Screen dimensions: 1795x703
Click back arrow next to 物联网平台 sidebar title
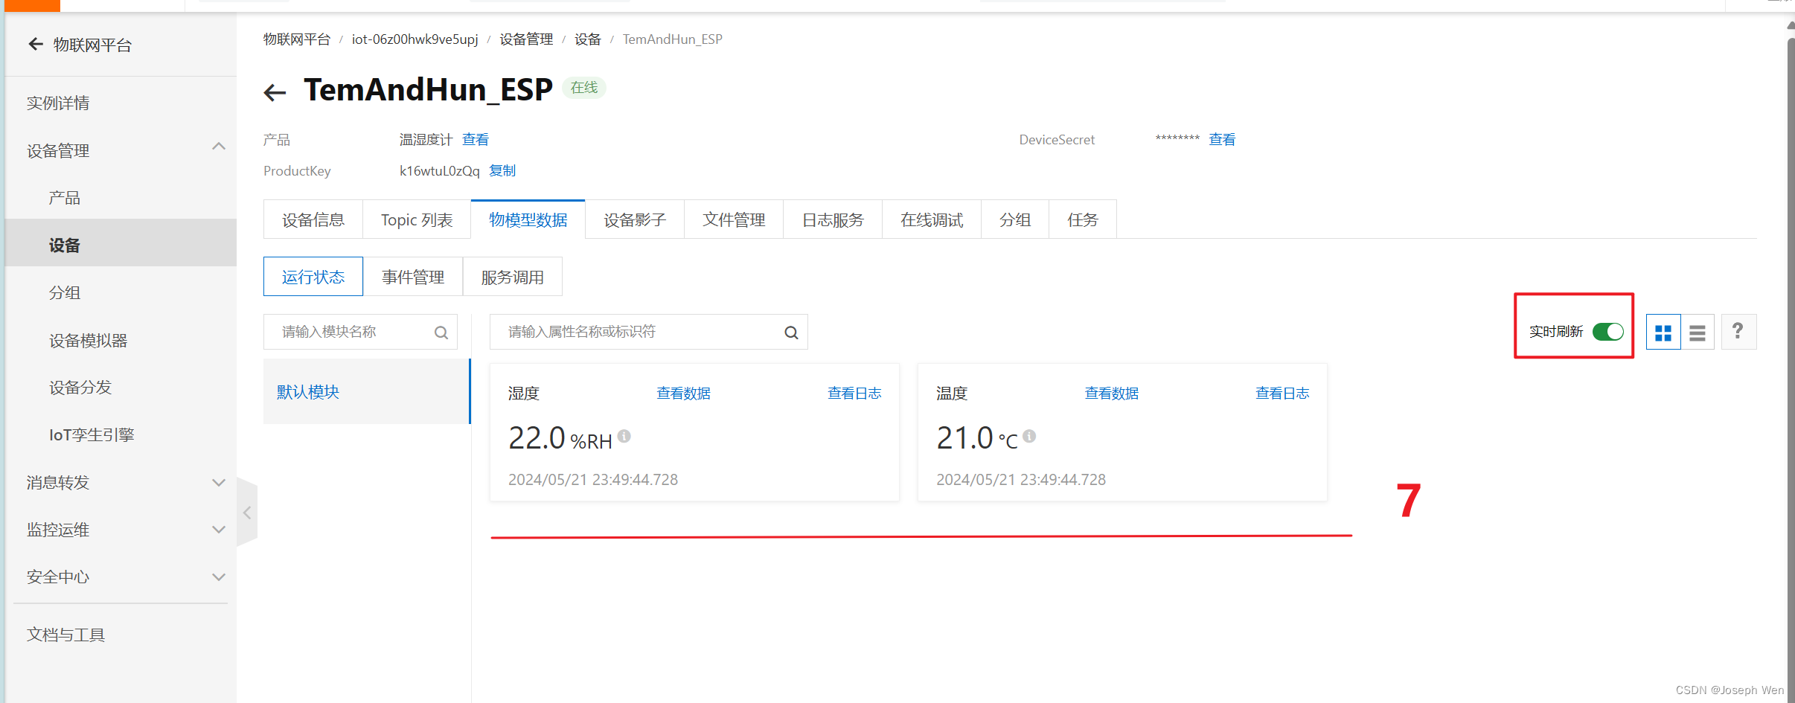click(36, 44)
